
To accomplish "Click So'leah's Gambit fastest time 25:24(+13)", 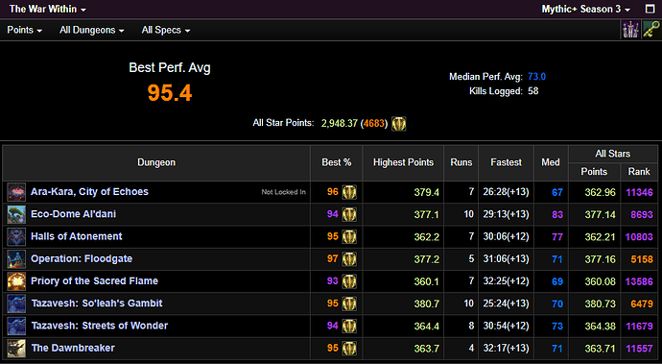I will point(506,303).
